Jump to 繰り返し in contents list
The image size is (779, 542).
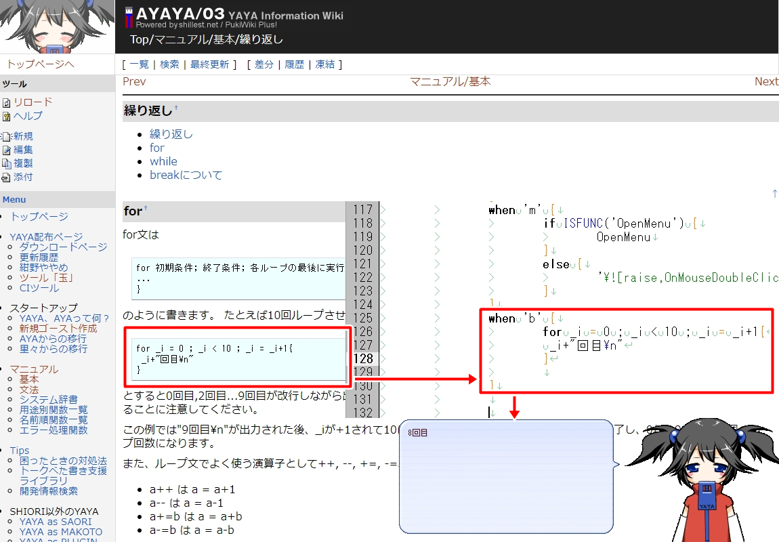171,134
